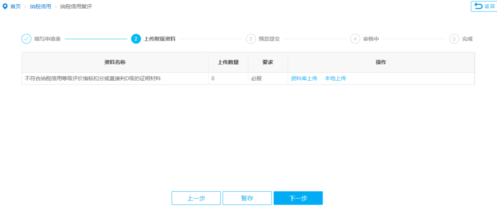Click the 返回 button
497x212 pixels.
tap(484, 6)
